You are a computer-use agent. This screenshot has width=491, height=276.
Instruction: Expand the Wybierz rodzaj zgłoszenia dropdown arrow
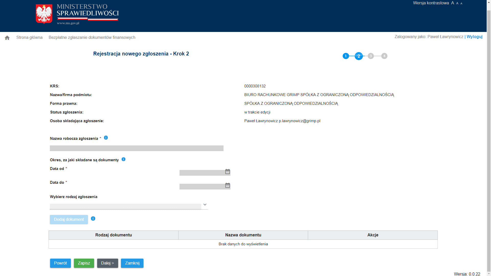click(x=205, y=205)
